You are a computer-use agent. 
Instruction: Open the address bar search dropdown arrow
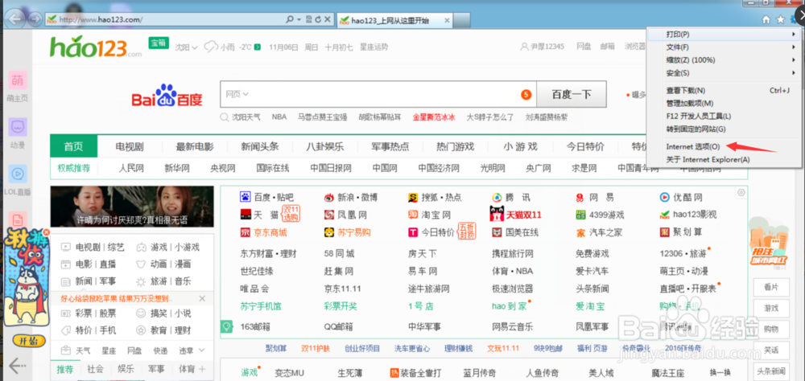299,19
